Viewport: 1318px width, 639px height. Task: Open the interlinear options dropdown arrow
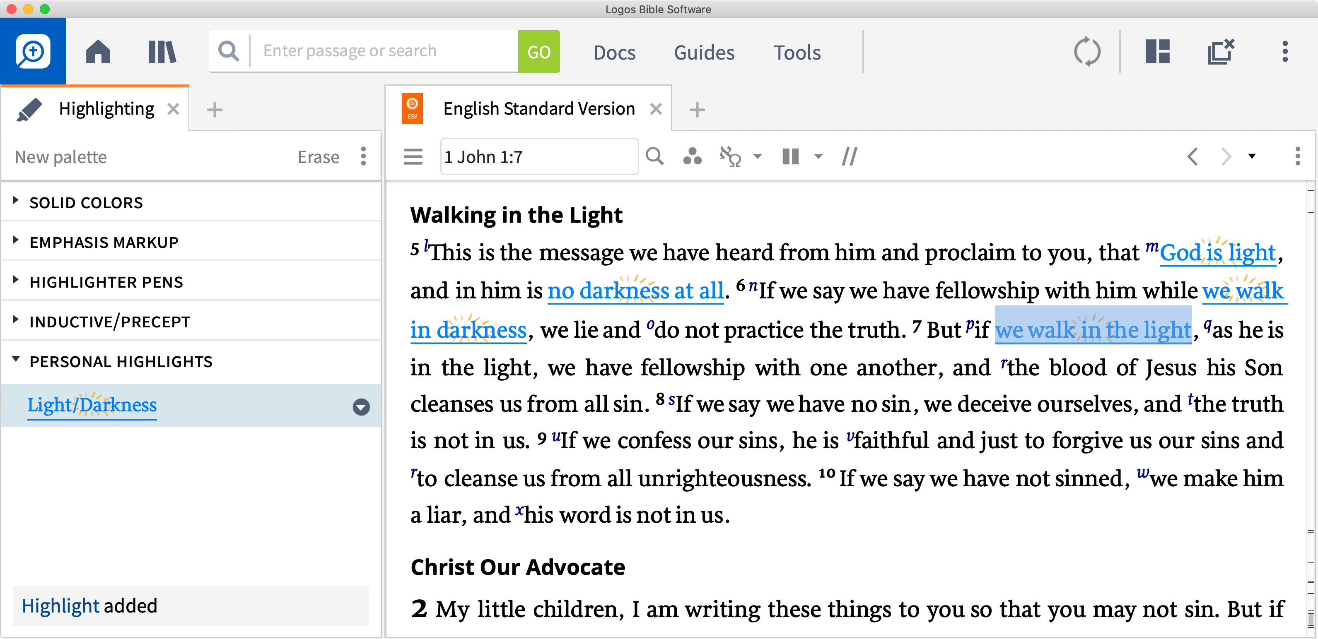[x=758, y=156]
